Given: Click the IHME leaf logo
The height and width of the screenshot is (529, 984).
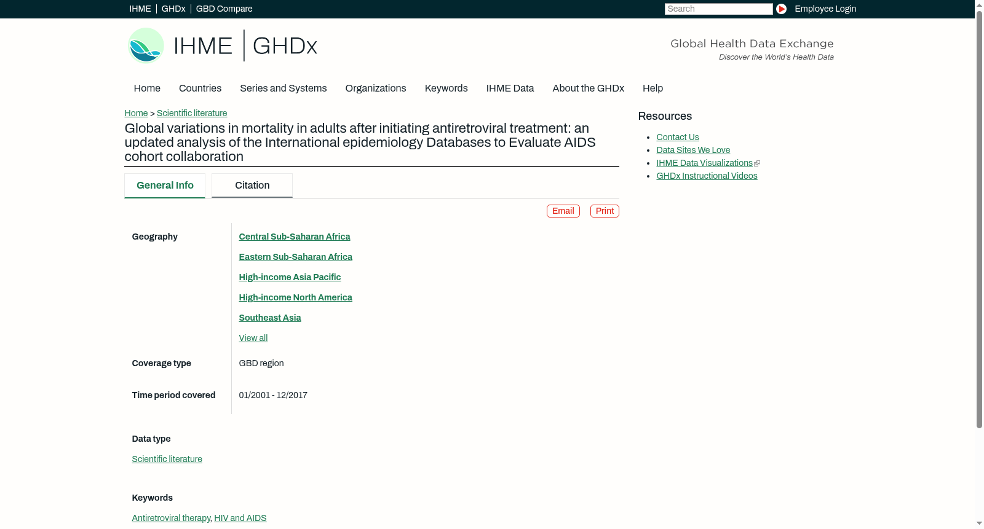Looking at the screenshot, I should point(146,45).
